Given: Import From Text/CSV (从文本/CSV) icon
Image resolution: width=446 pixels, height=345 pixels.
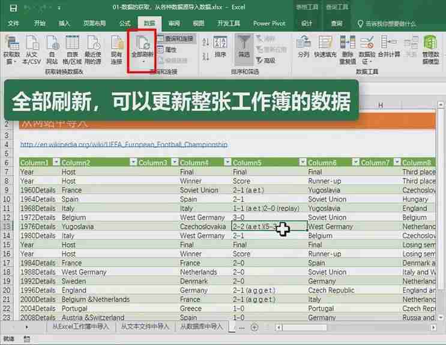Looking at the screenshot, I should [x=32, y=49].
